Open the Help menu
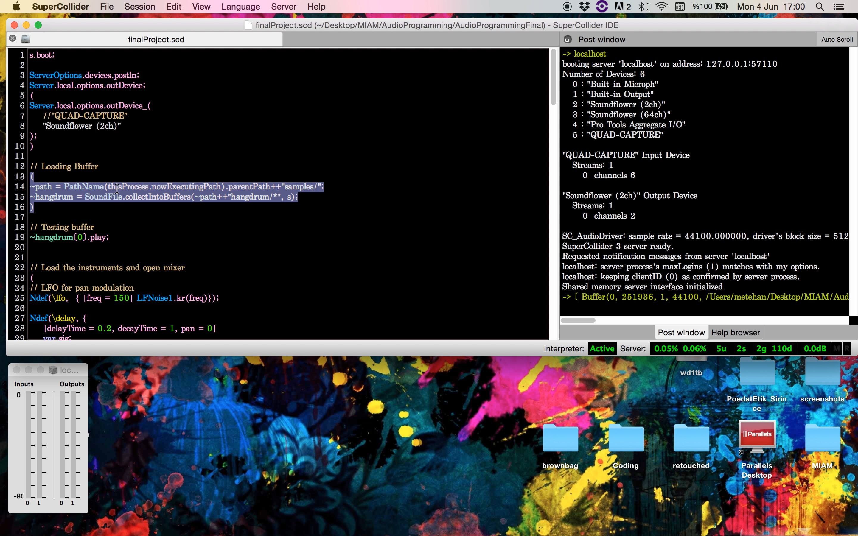This screenshot has height=536, width=858. click(316, 7)
